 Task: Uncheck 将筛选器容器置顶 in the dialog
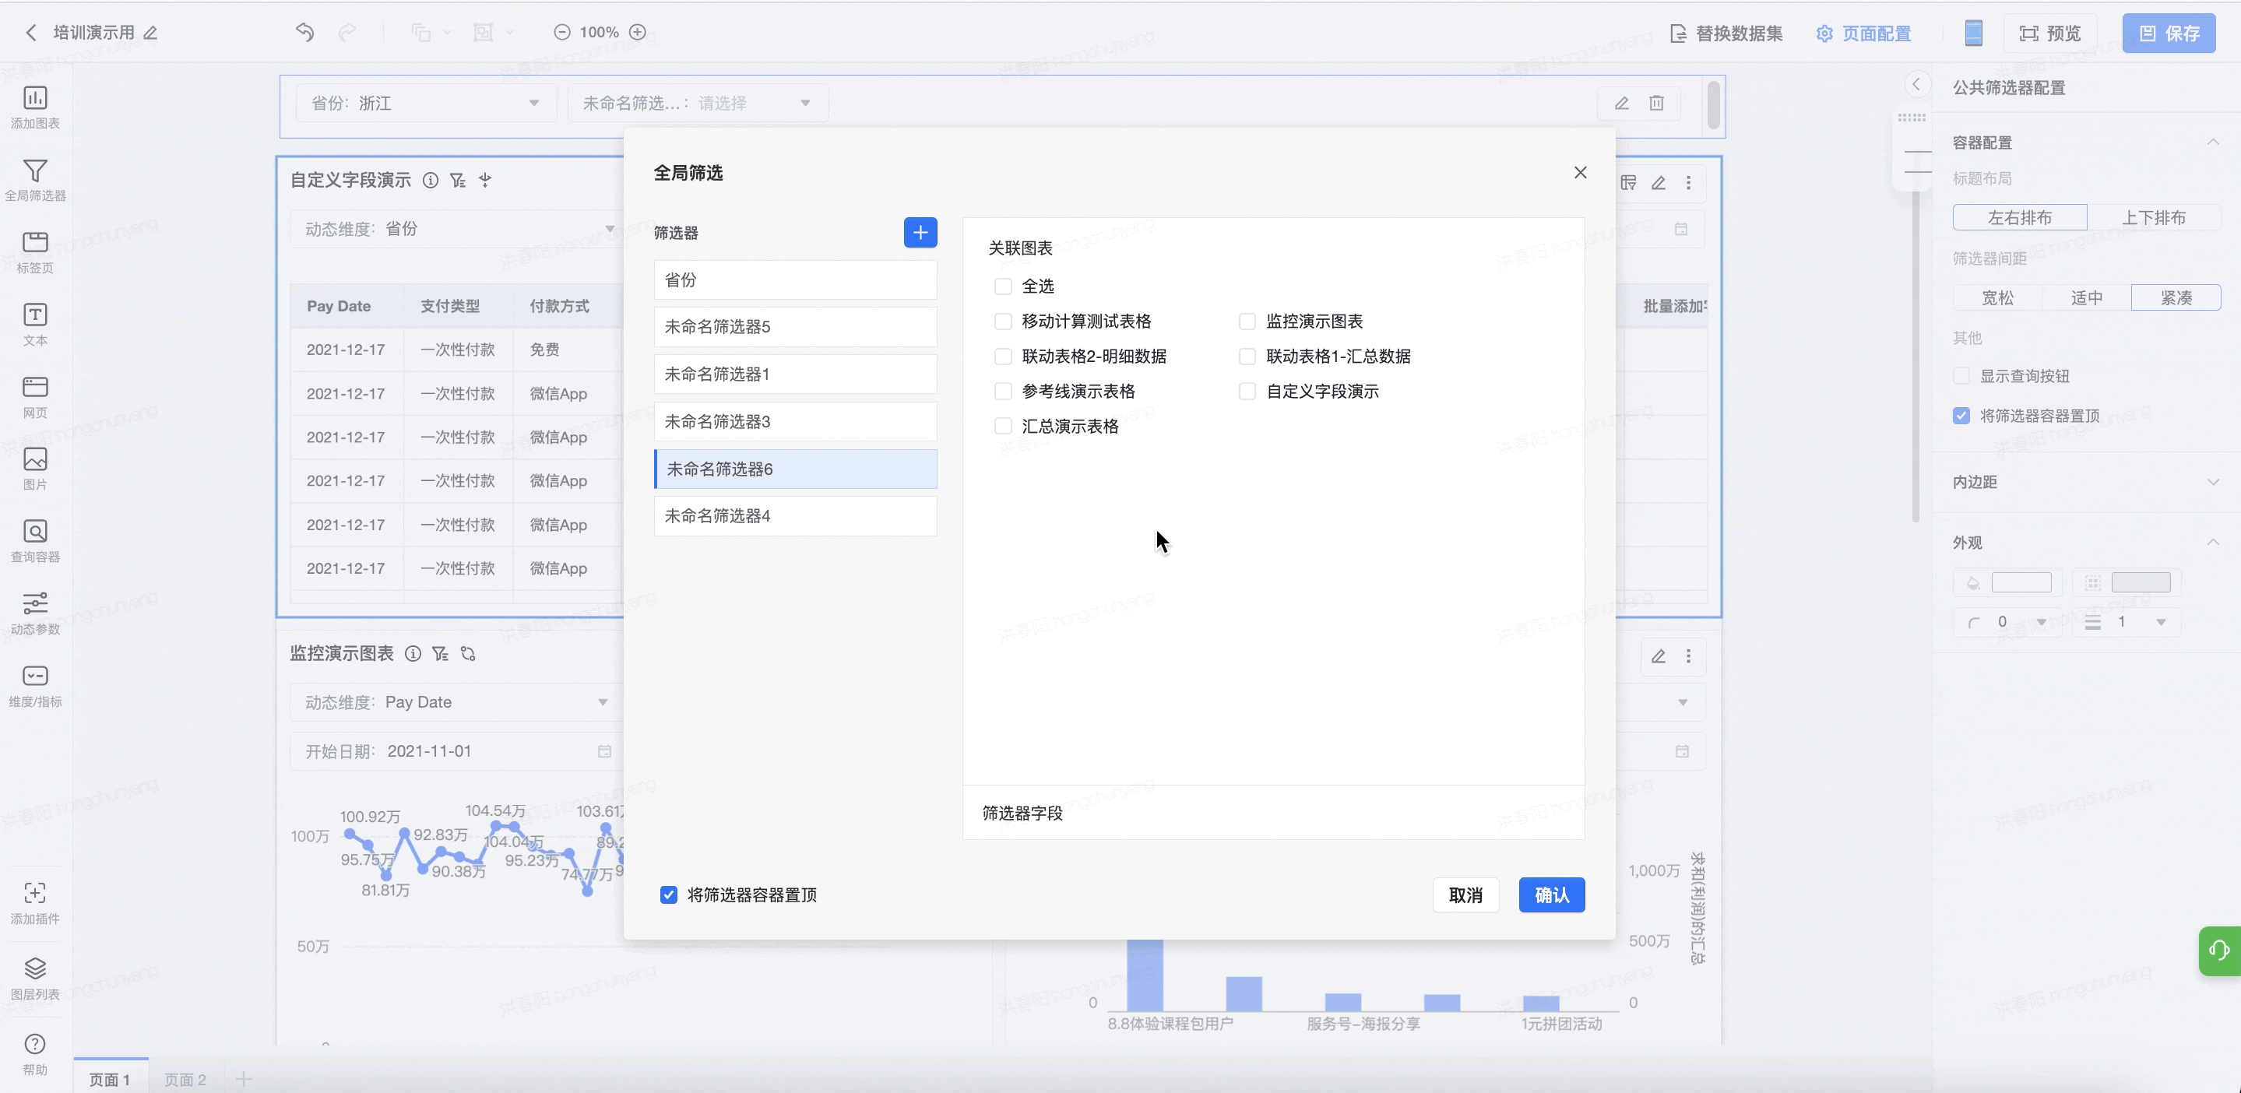coord(668,894)
